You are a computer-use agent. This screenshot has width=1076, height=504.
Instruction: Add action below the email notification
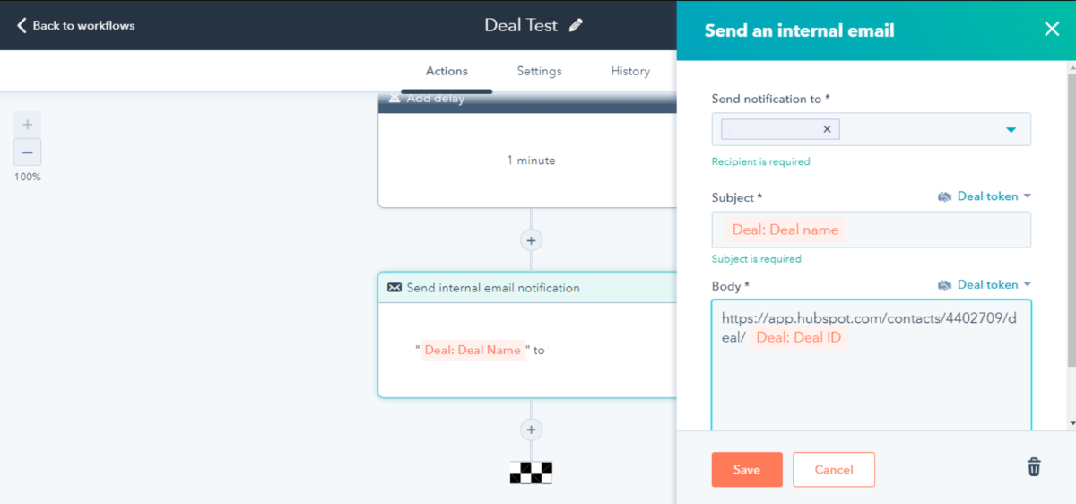click(x=531, y=430)
